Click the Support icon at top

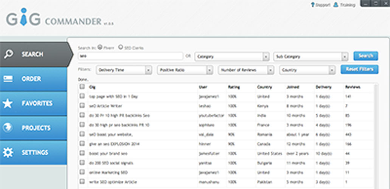313,5
